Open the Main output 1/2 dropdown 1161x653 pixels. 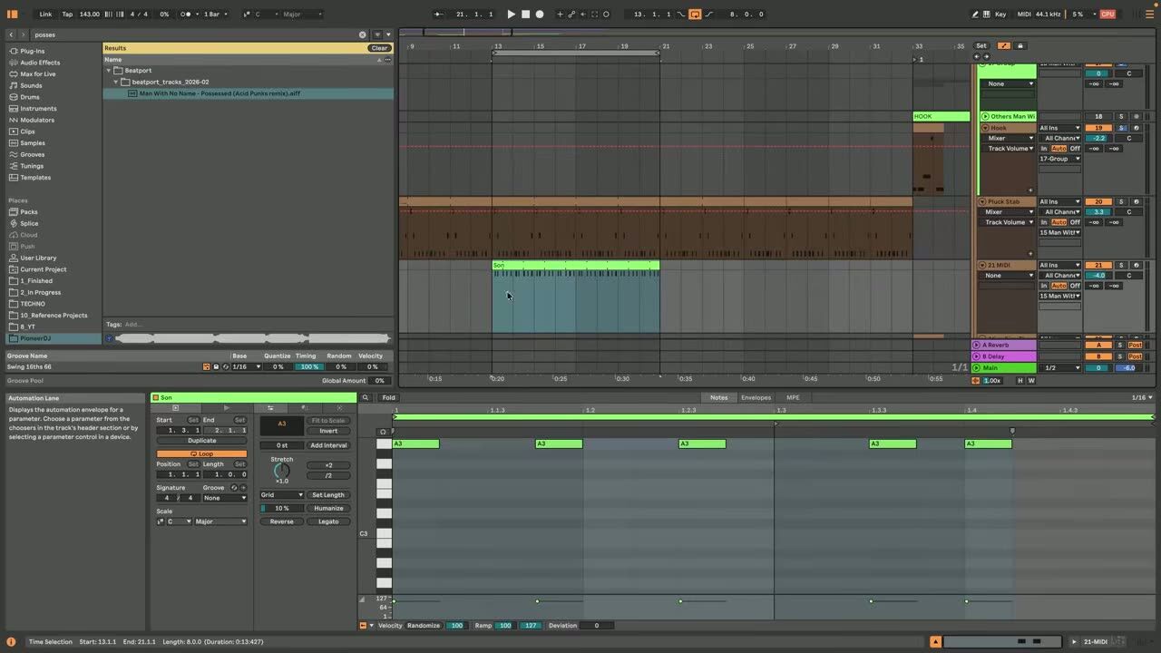[1060, 367]
